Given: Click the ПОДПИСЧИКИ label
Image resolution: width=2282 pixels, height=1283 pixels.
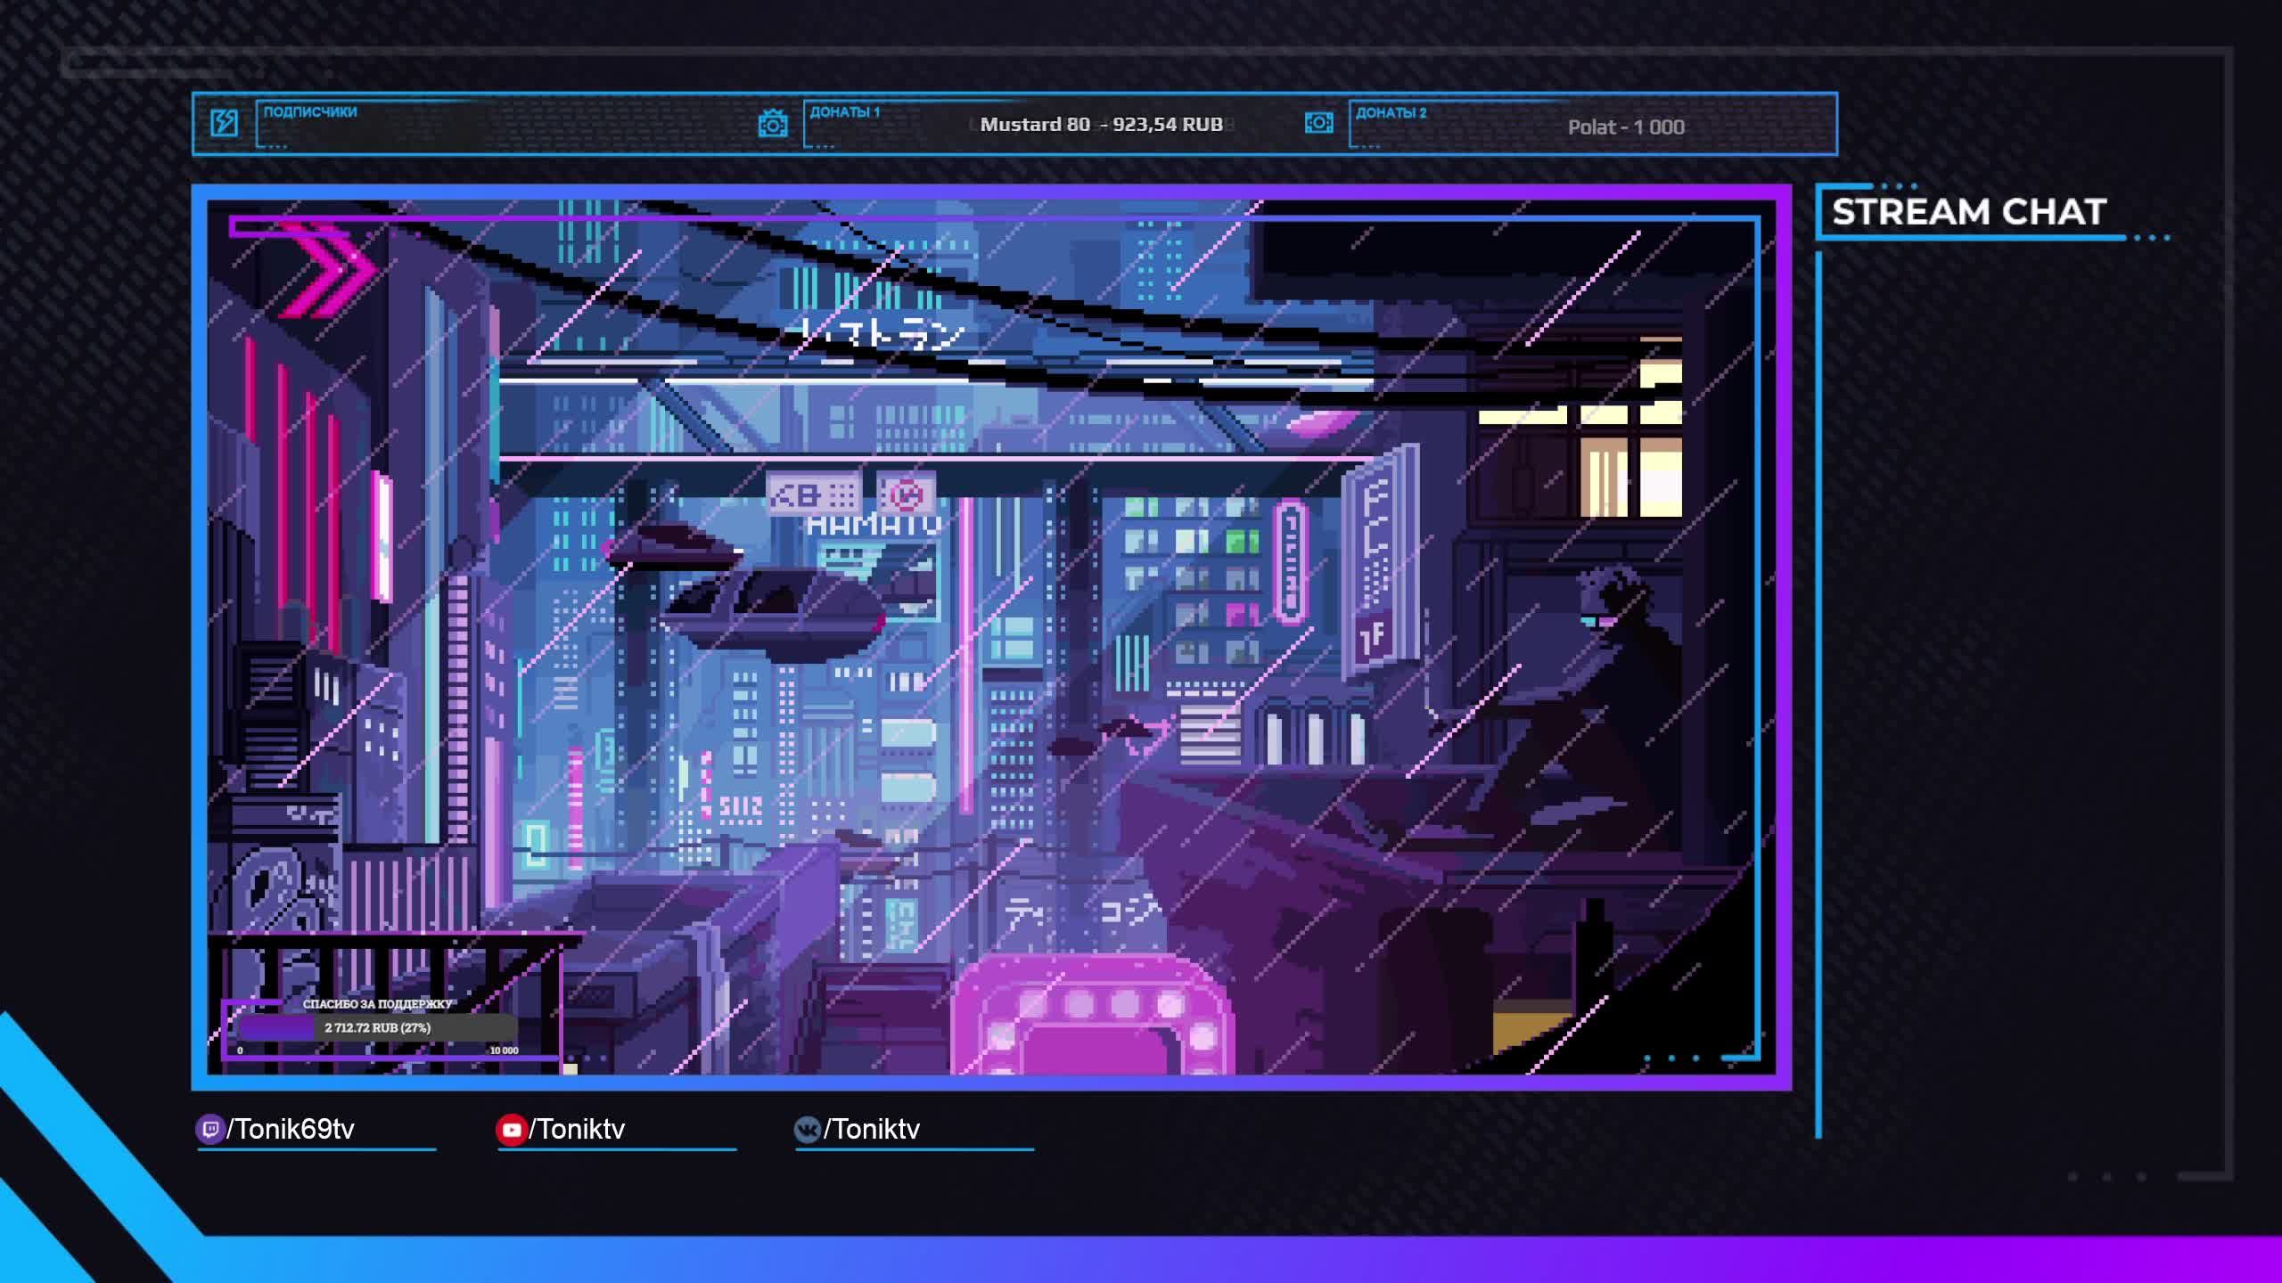Looking at the screenshot, I should tap(309, 112).
